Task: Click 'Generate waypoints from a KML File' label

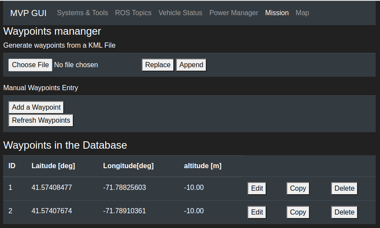Action: pyautogui.click(x=59, y=46)
